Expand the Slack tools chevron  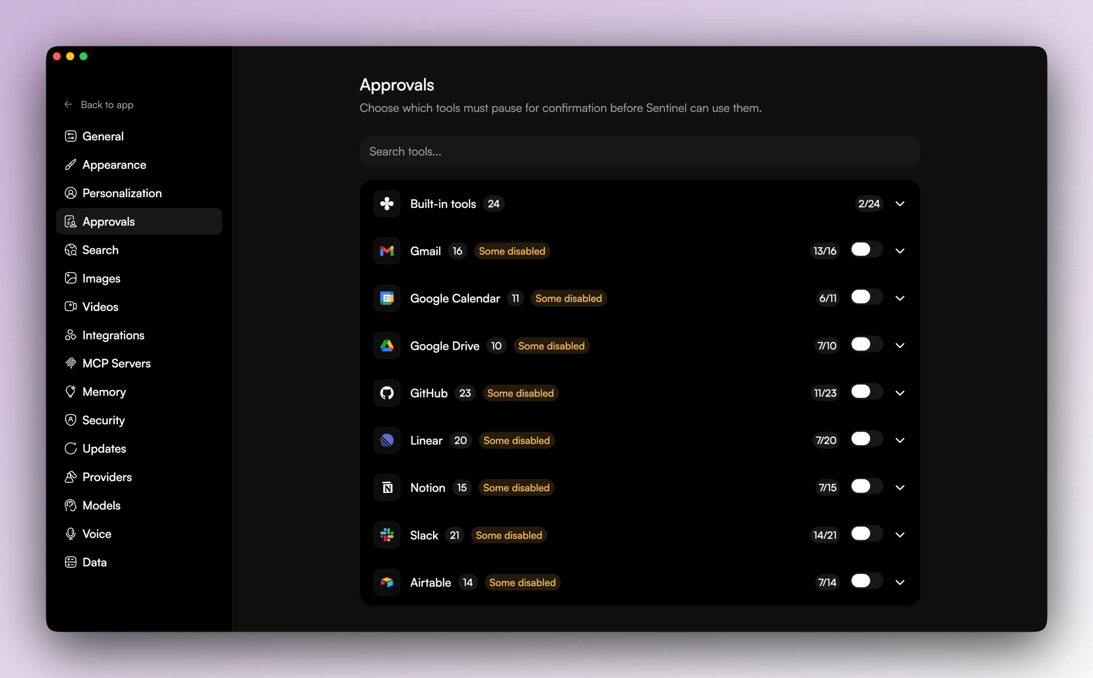[x=899, y=535]
